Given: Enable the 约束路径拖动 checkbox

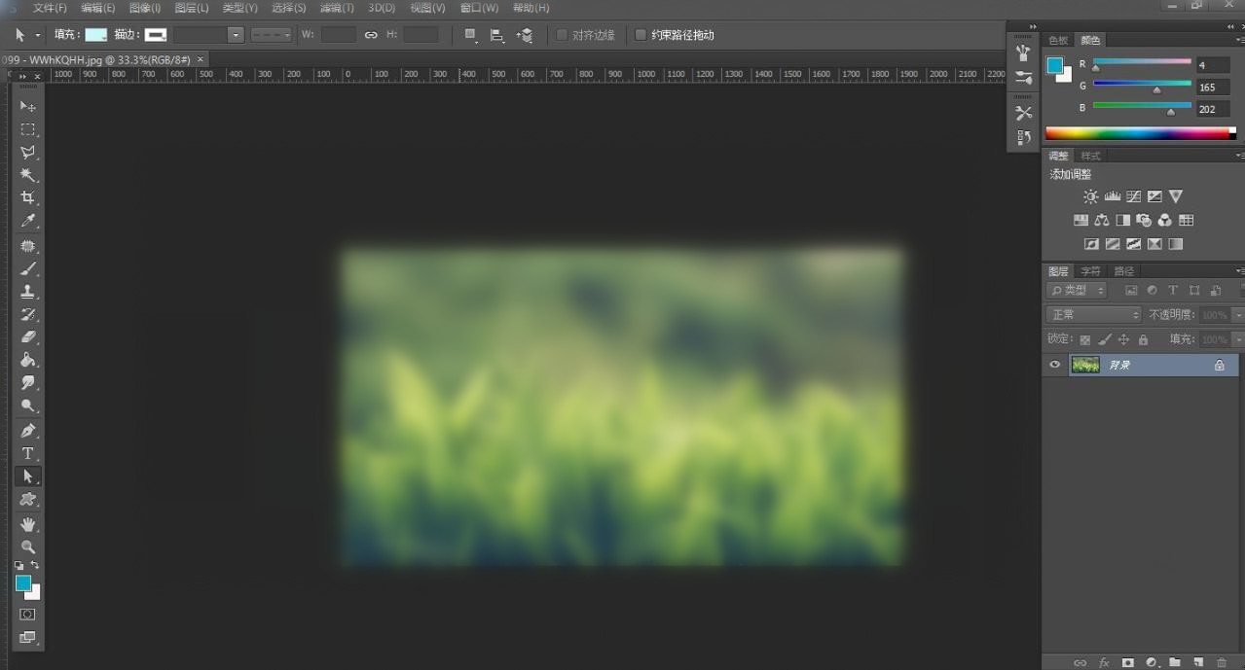Looking at the screenshot, I should [641, 35].
